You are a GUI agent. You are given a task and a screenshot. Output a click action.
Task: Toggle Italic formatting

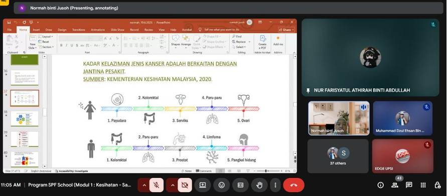point(66,46)
